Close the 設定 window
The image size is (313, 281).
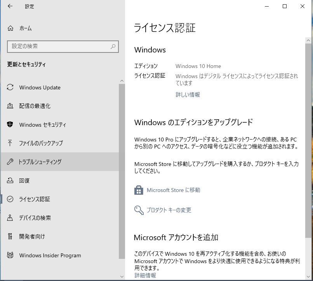click(x=303, y=6)
